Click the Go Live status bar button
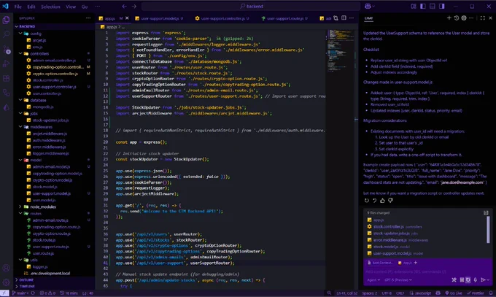 [454, 293]
